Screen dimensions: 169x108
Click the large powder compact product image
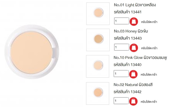tap(32, 52)
